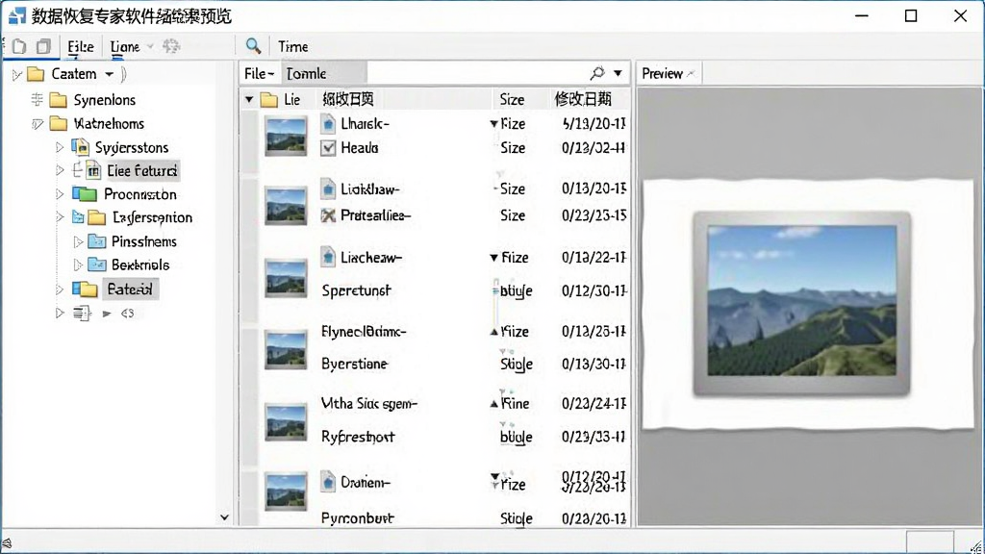Click the list icon in the last tree row
Screen dimensions: 985x554
[x=82, y=313]
